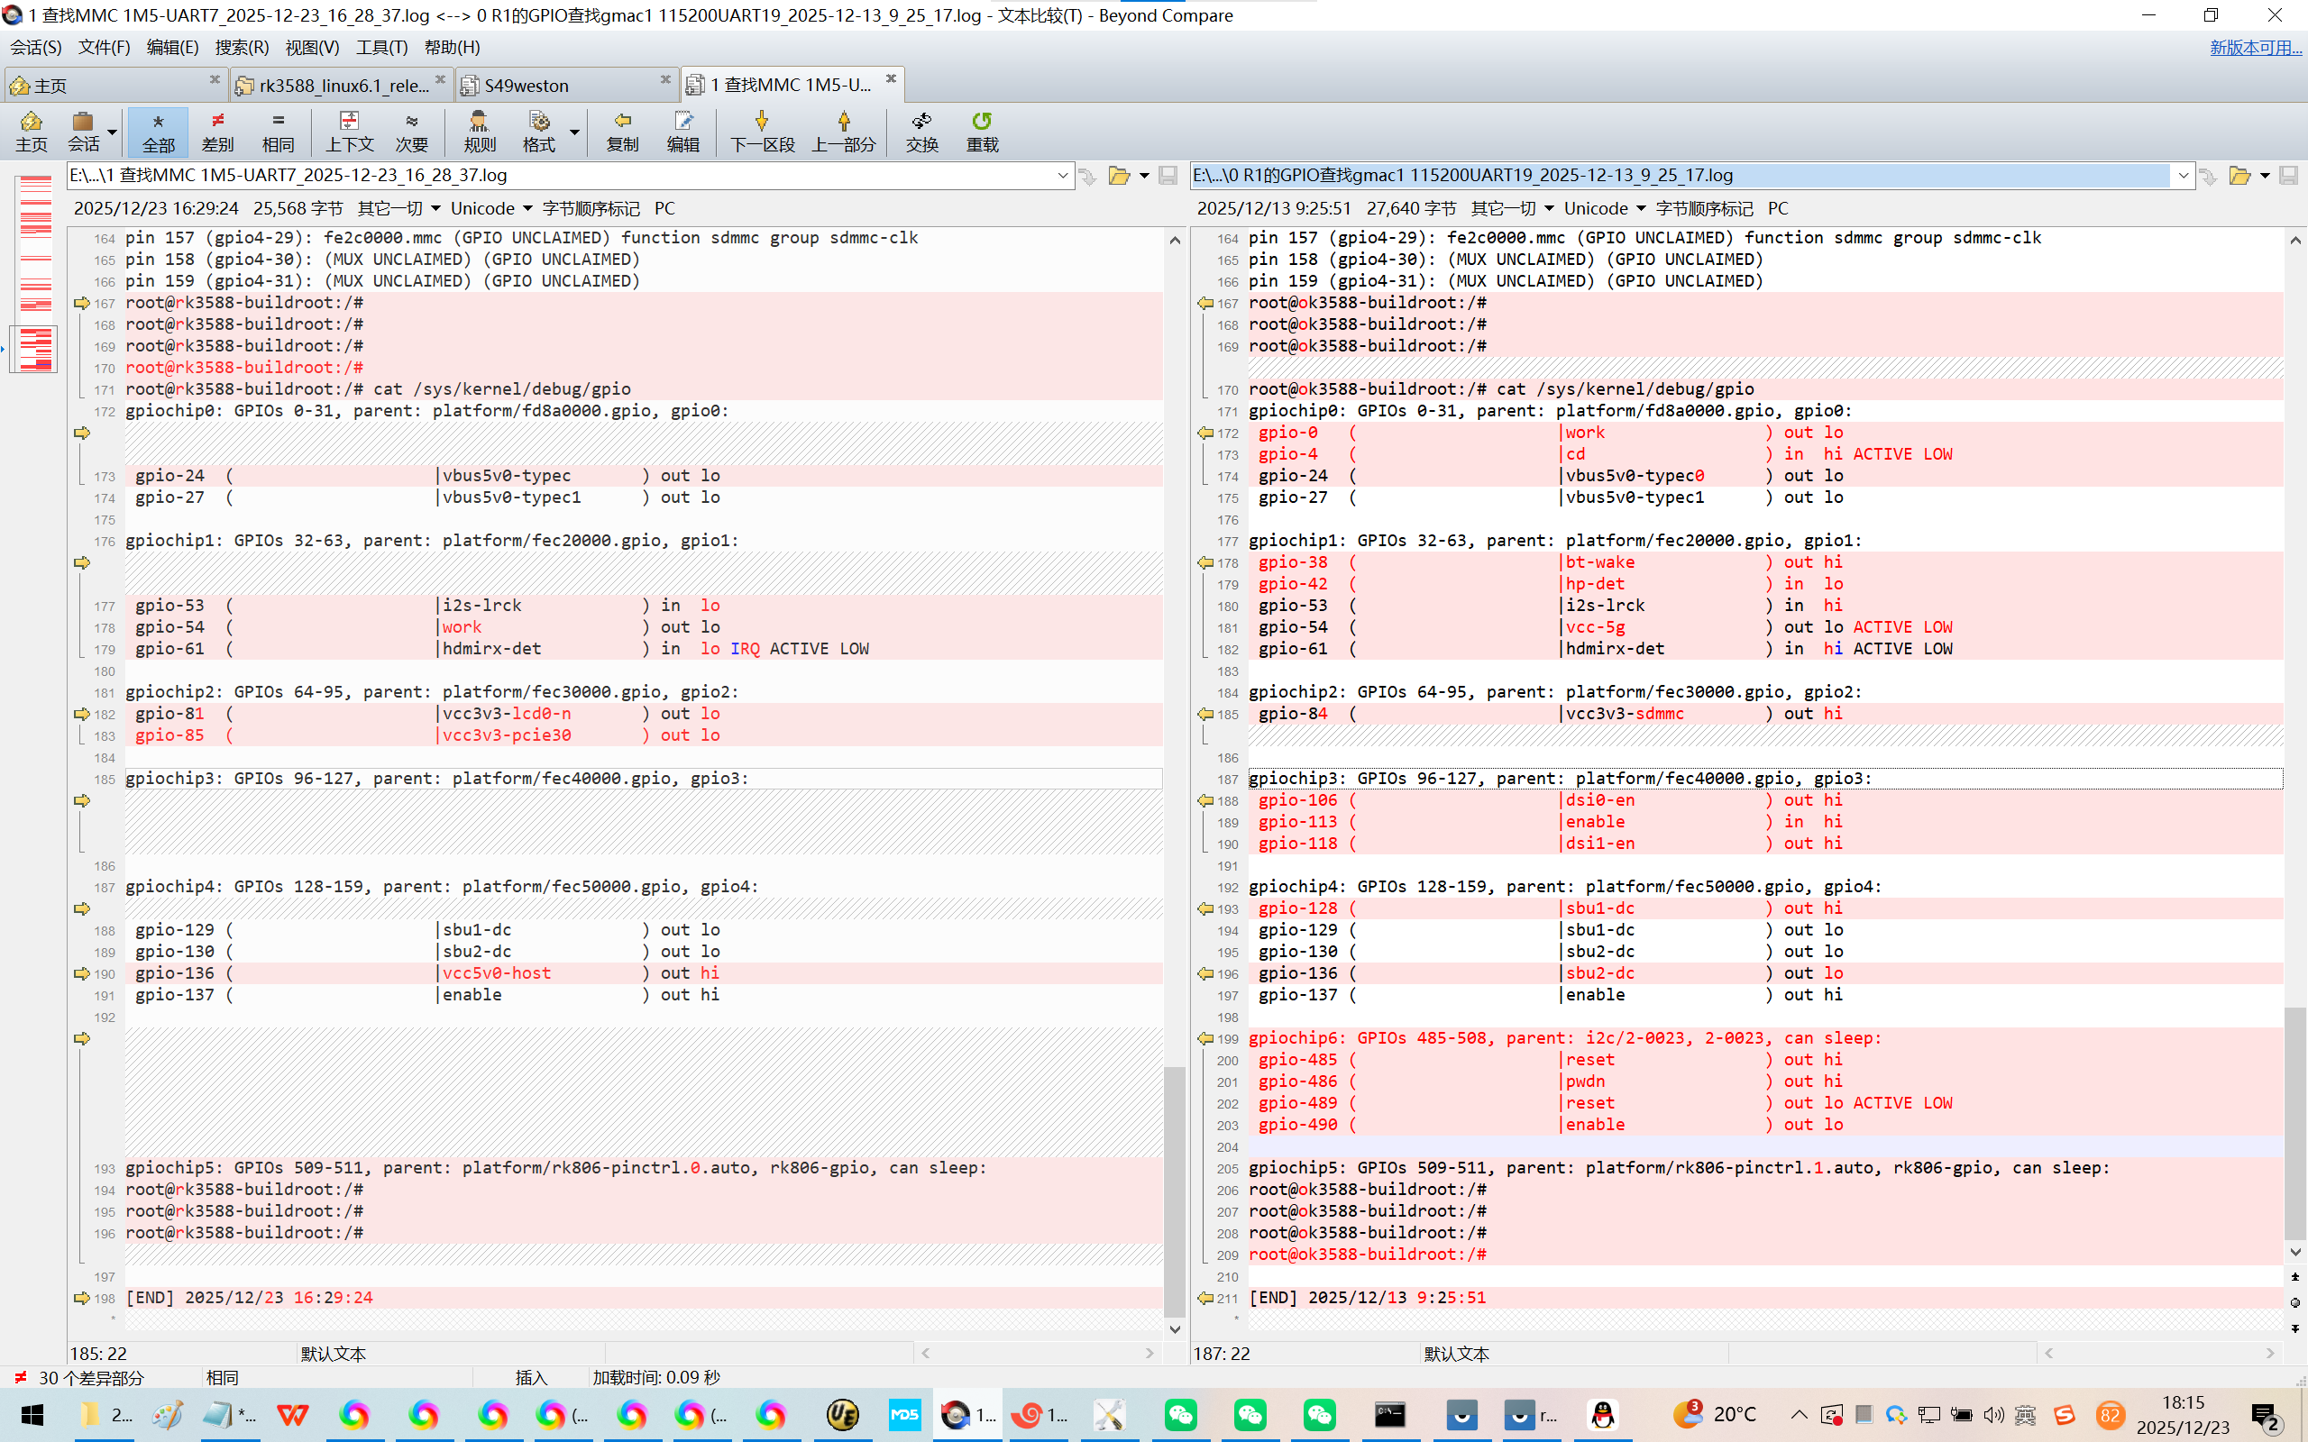Expand the Format (格式) dropdown arrow
Image resolution: width=2308 pixels, height=1442 pixels.
pyautogui.click(x=574, y=132)
